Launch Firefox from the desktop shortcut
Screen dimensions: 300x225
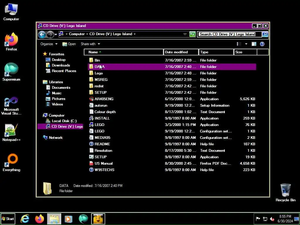coord(11,42)
